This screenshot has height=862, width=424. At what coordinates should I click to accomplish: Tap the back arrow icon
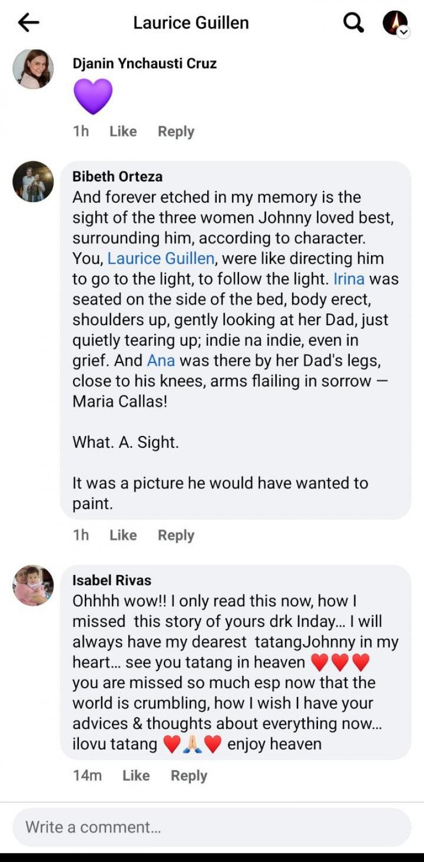click(x=29, y=22)
